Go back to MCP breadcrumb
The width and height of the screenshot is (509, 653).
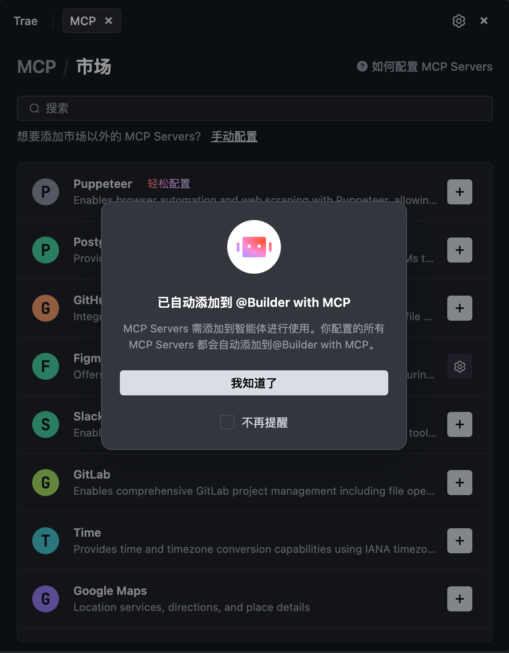click(37, 67)
